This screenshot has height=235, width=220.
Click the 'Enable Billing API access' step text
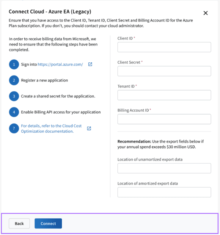(x=61, y=112)
